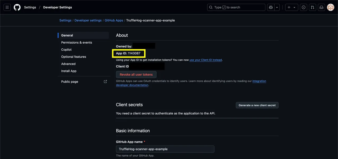The width and height of the screenshot is (338, 159).
Task: Click Generate a new client secret
Action: [x=257, y=105]
